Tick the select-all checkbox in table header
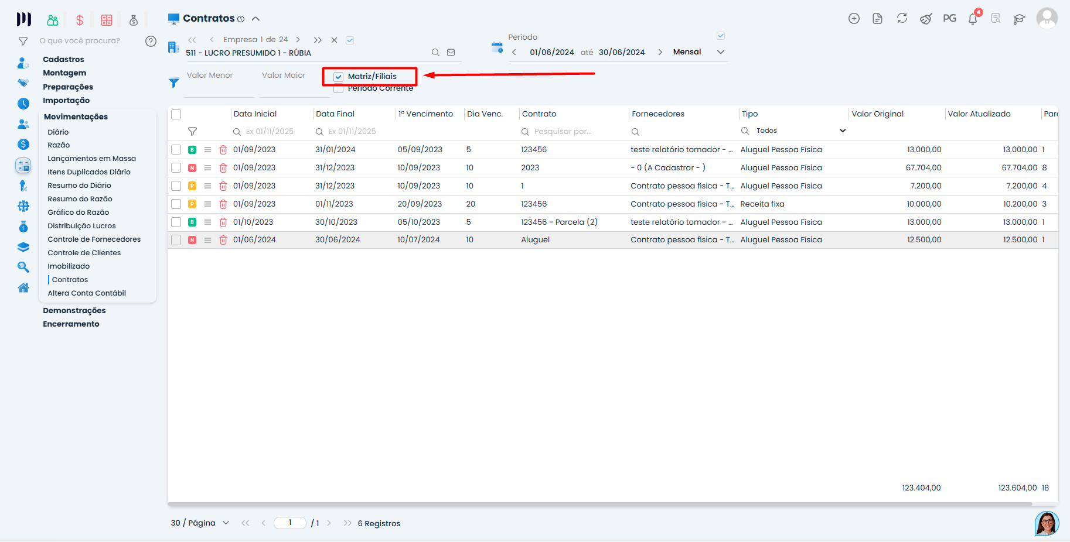This screenshot has width=1070, height=542. pyautogui.click(x=176, y=115)
